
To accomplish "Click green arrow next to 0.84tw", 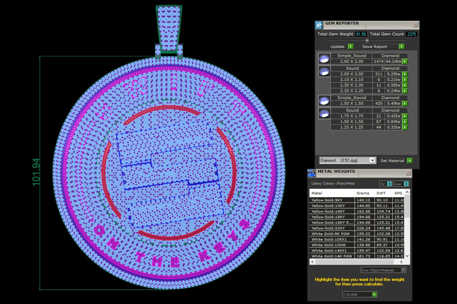I will tap(405, 122).
